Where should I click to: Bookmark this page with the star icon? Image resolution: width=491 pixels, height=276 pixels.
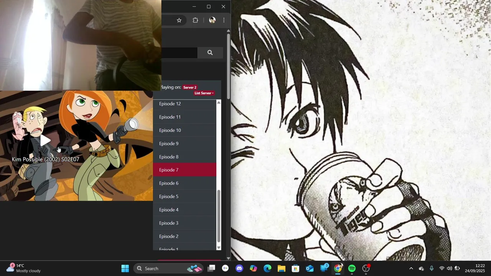tap(179, 20)
